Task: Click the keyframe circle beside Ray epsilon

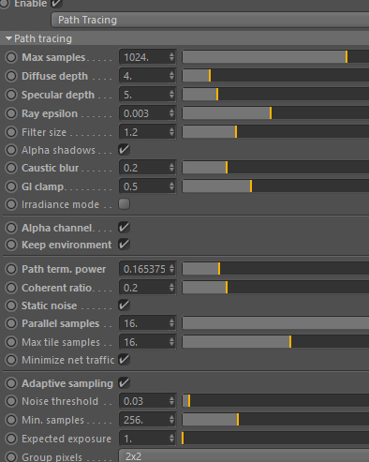Action: 11,113
